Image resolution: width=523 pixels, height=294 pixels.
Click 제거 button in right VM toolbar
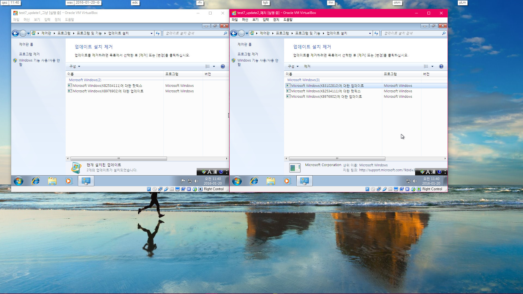point(307,66)
